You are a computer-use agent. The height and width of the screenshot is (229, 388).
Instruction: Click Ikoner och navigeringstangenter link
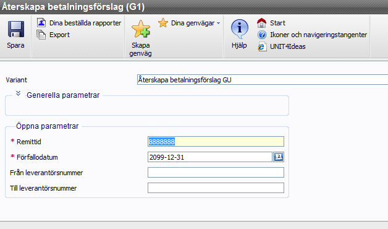pyautogui.click(x=318, y=35)
